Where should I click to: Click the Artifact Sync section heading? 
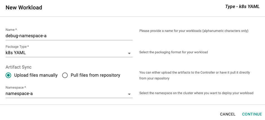click(x=19, y=67)
